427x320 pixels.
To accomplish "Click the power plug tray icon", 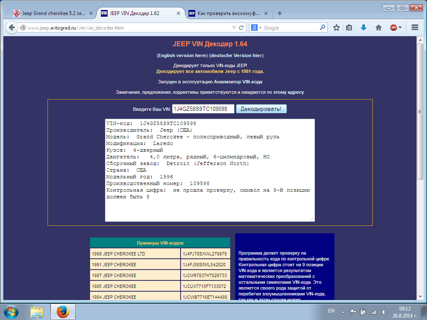I will point(363,312).
